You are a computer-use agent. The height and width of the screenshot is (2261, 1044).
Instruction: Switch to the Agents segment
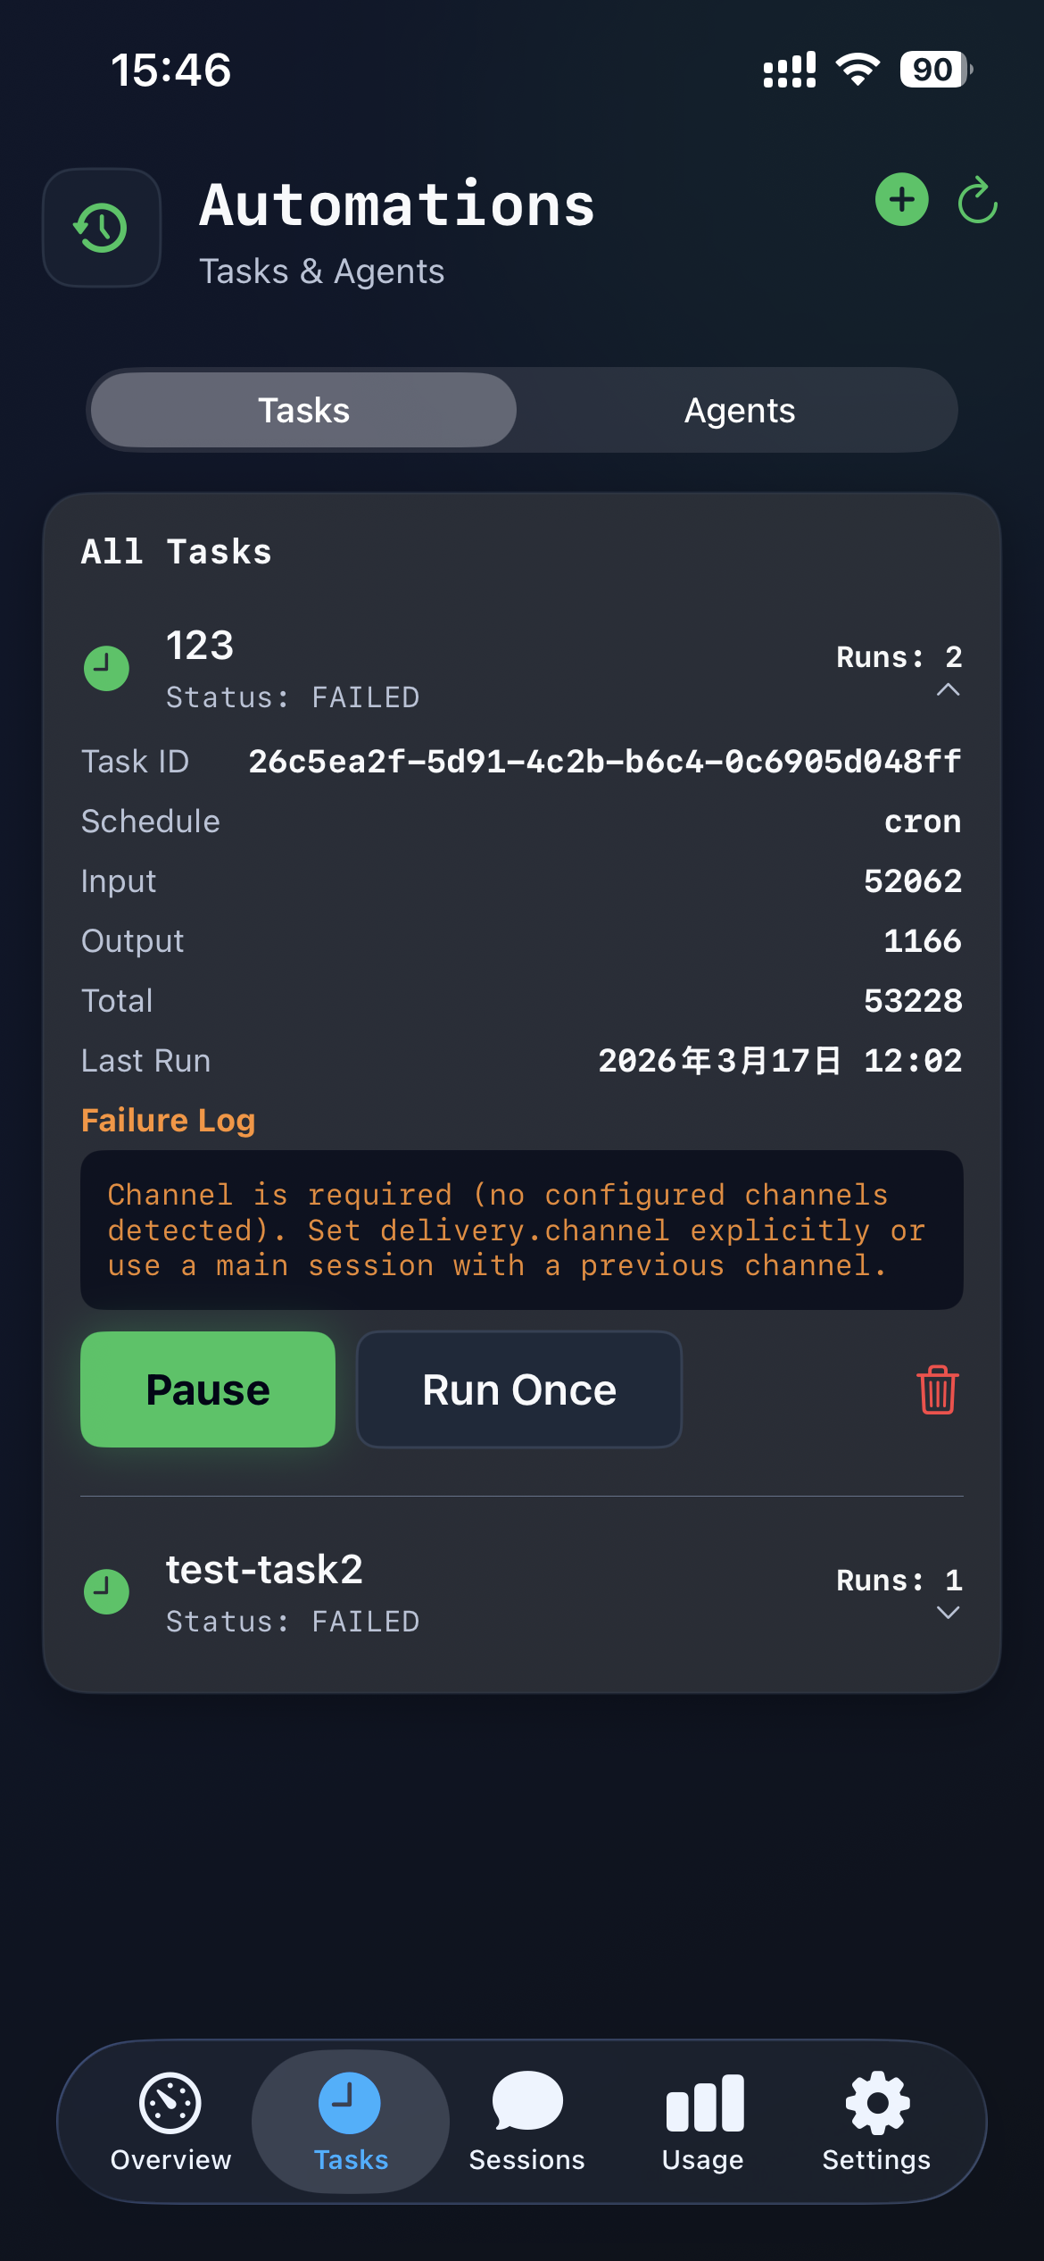coord(739,411)
